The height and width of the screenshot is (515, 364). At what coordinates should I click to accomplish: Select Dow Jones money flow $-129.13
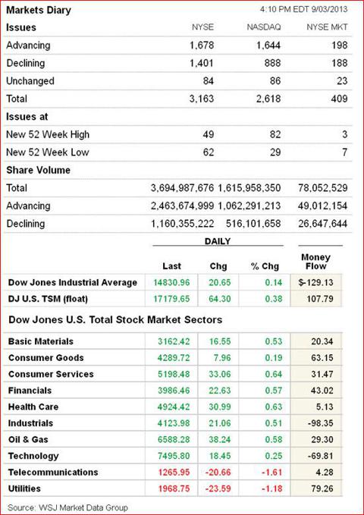click(315, 282)
